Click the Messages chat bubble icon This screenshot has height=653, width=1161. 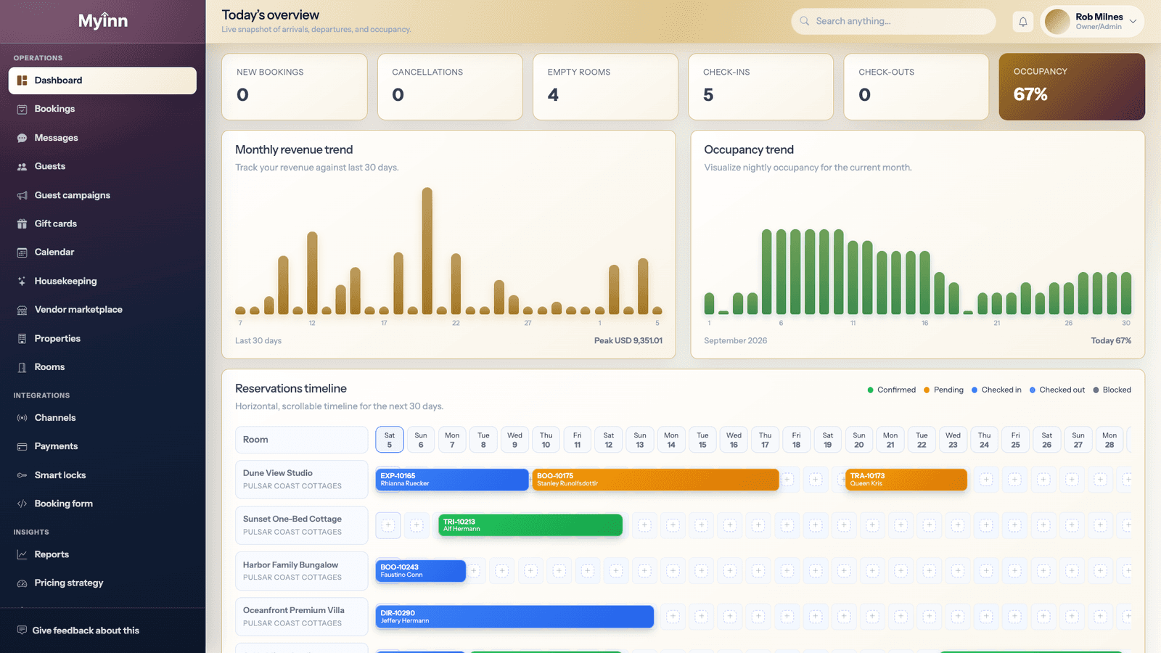pyautogui.click(x=22, y=138)
